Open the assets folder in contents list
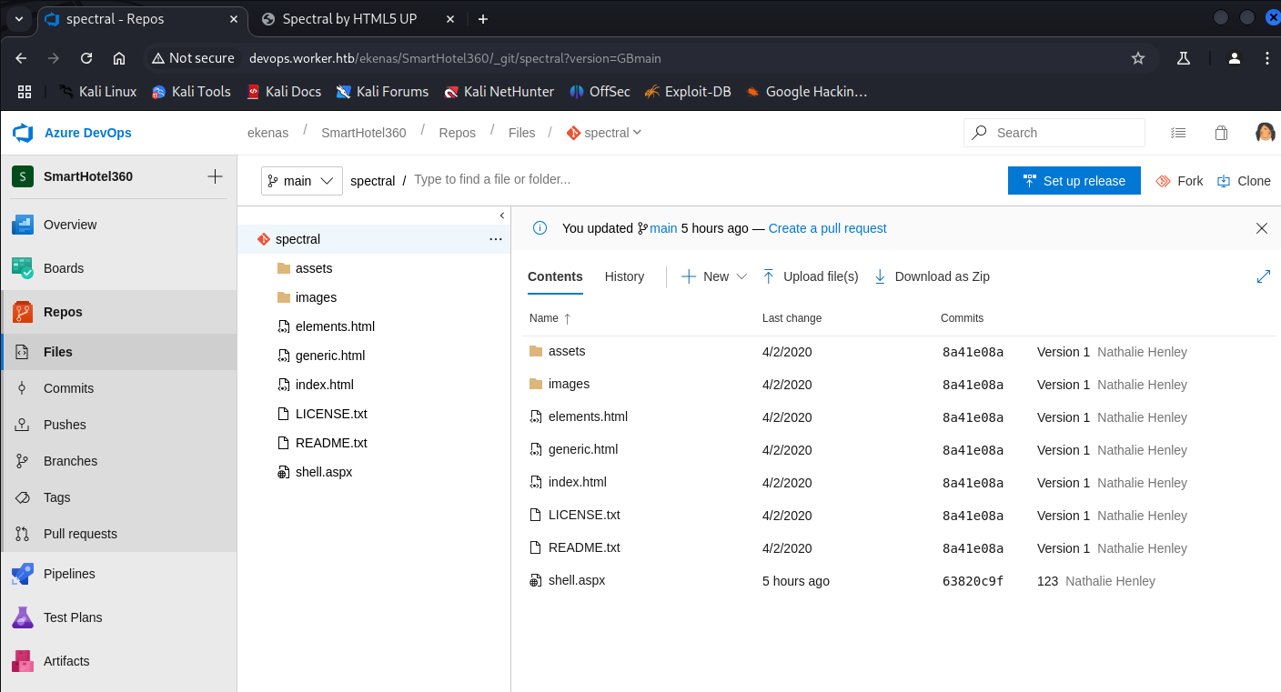Screen dimensions: 1281x692 point(567,351)
